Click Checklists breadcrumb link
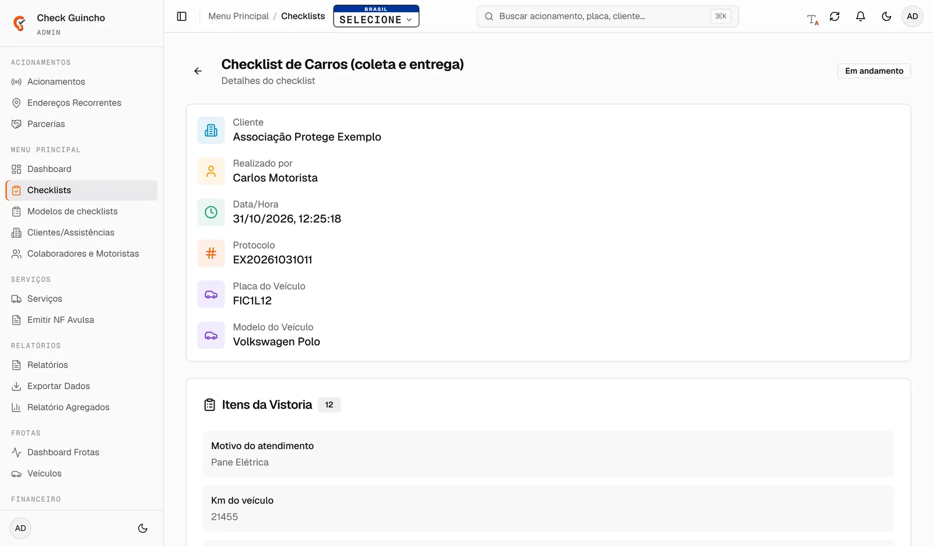The width and height of the screenshot is (933, 546). 303,16
